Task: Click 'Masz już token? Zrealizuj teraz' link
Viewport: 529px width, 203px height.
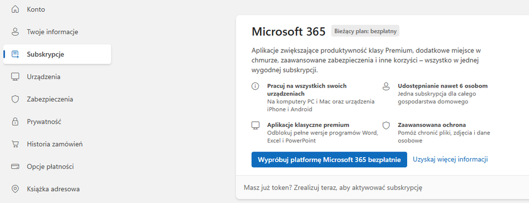Action: click(x=333, y=188)
